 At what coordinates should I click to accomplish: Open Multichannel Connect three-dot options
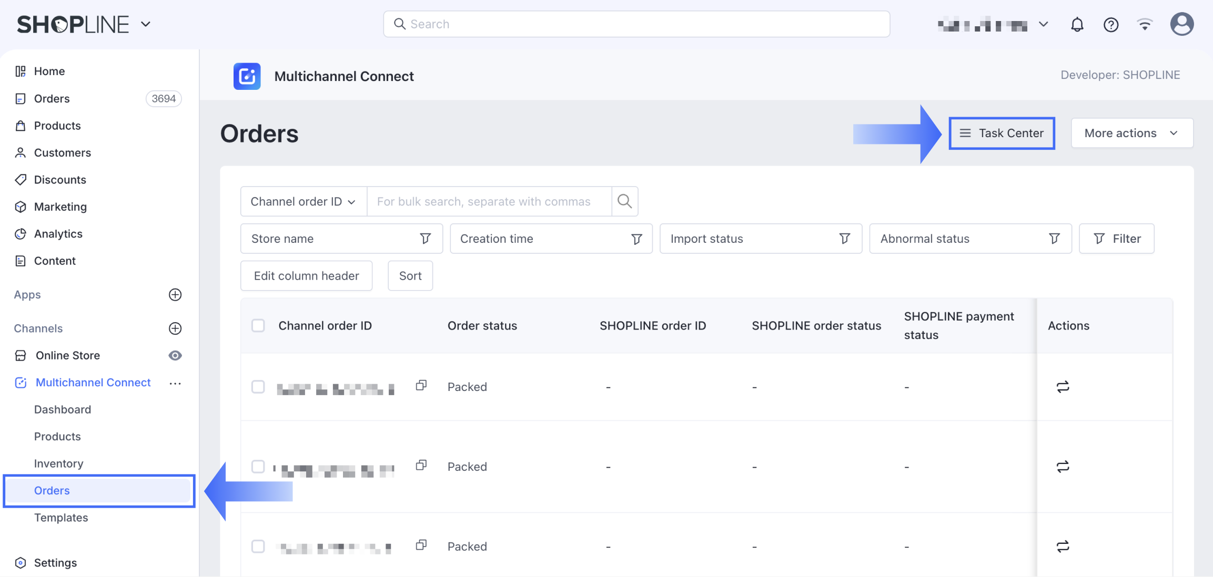click(x=175, y=383)
